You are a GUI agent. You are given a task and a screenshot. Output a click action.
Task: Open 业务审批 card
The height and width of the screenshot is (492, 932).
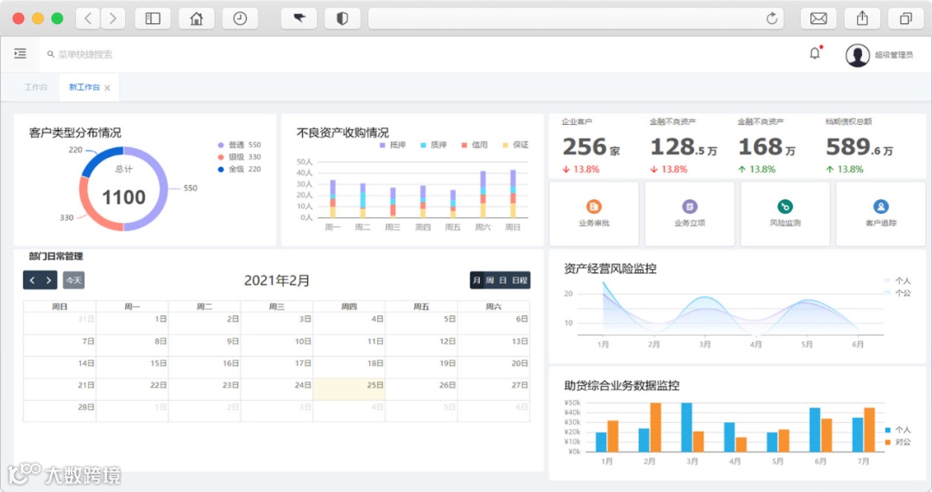point(594,214)
